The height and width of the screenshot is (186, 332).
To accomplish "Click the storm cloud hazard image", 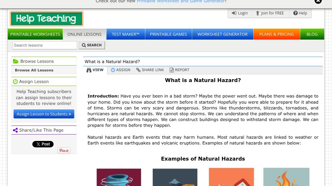I will [x=175, y=177].
